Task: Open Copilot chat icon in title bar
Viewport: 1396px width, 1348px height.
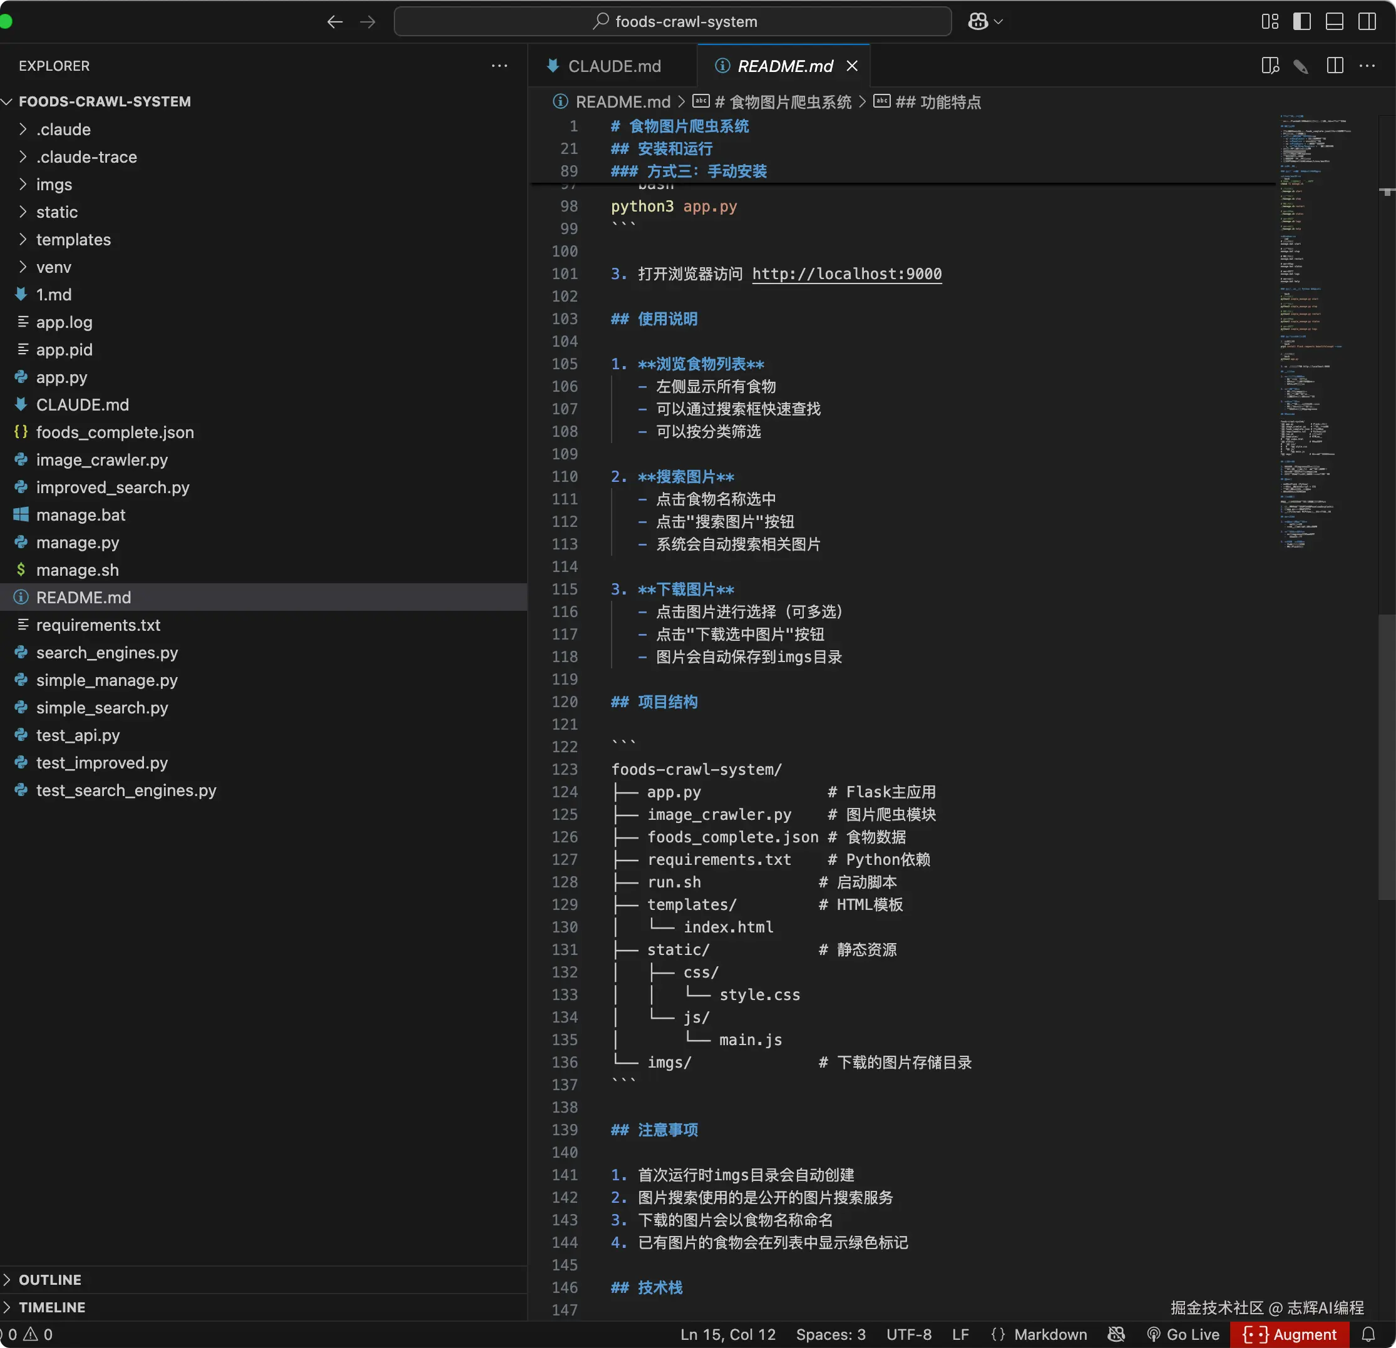Action: pyautogui.click(x=978, y=21)
